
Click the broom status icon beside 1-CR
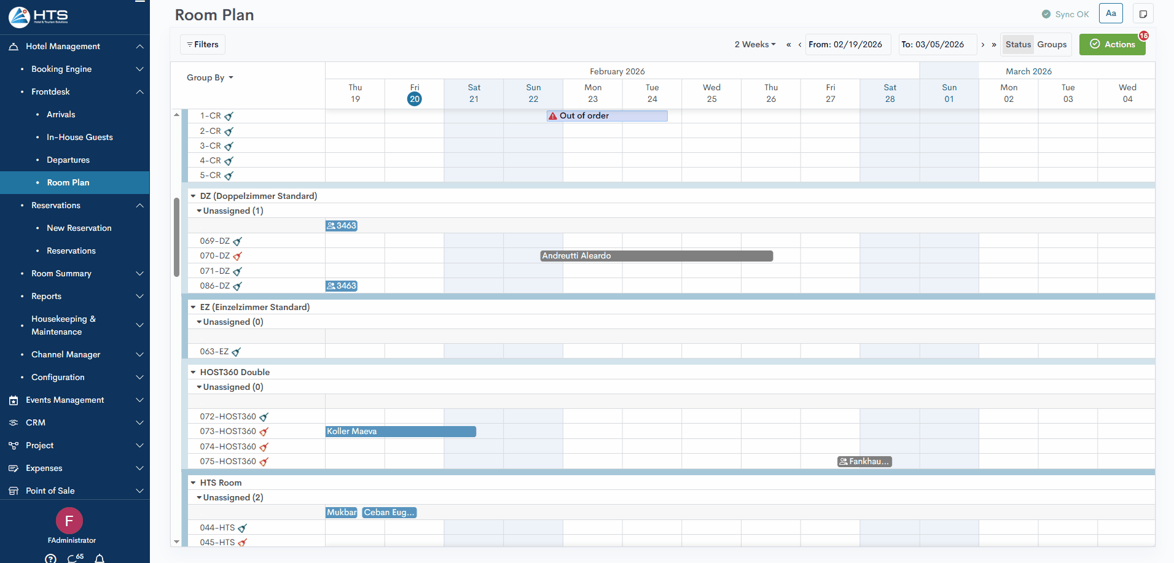(229, 116)
